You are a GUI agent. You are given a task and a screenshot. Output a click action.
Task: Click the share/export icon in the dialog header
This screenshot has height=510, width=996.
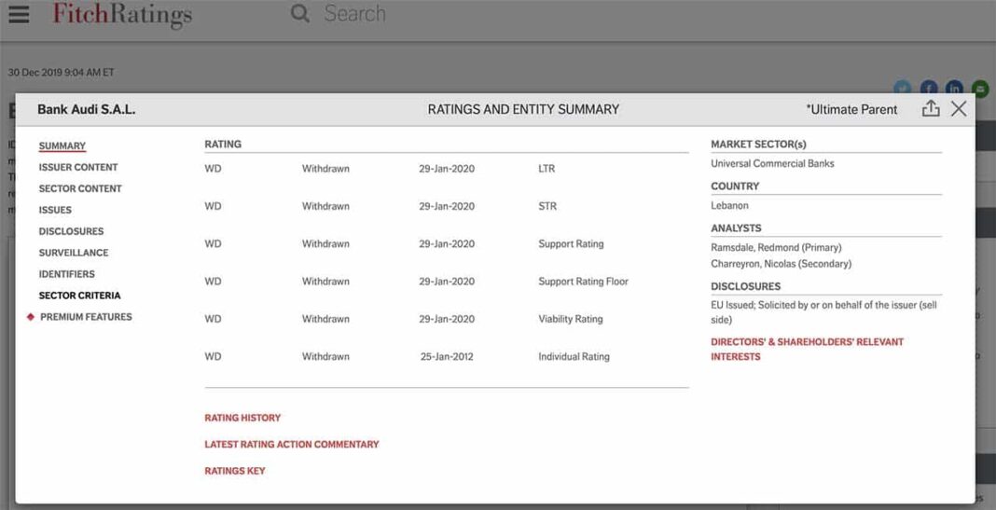pyautogui.click(x=930, y=109)
